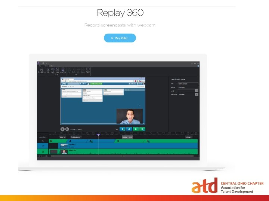Select the last green B mix button
269x201 pixels.
tap(142, 129)
